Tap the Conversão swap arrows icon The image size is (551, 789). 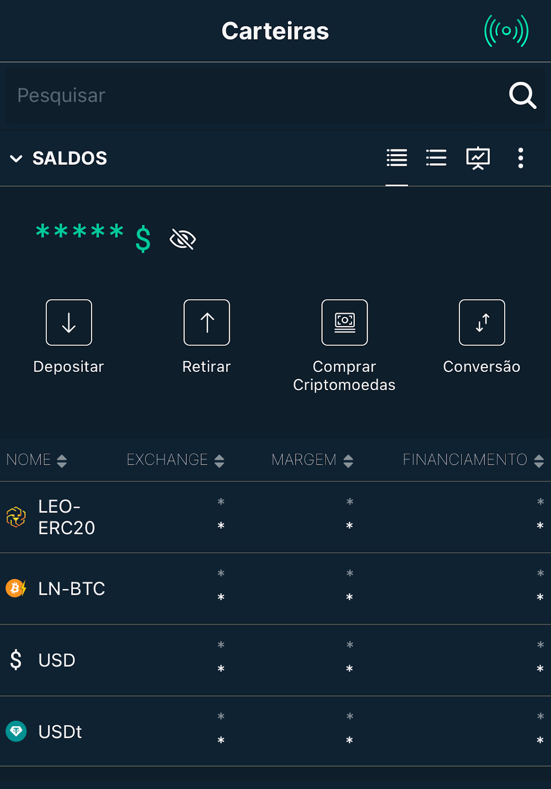coord(482,323)
